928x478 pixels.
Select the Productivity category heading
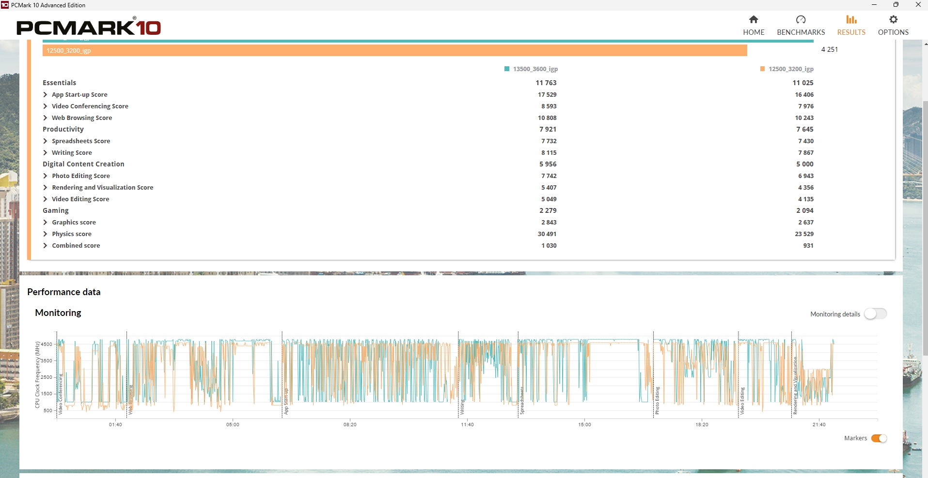pyautogui.click(x=63, y=129)
